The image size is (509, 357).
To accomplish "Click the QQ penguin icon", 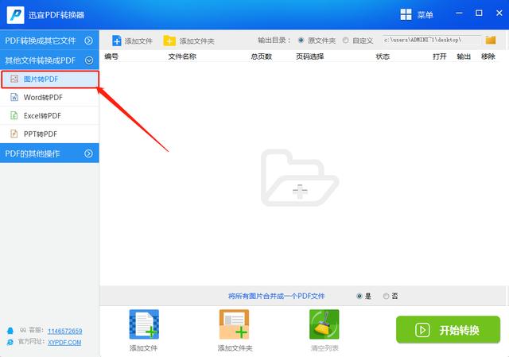I will click(x=10, y=331).
